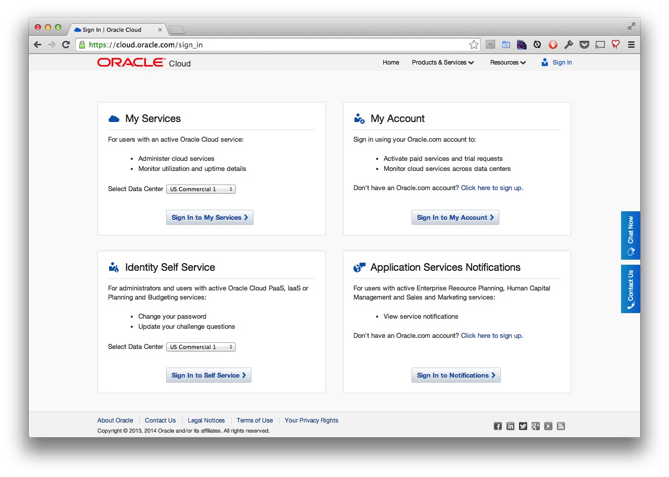Open Oracle's Twitter bird icon
This screenshot has width=669, height=477.
523,426
